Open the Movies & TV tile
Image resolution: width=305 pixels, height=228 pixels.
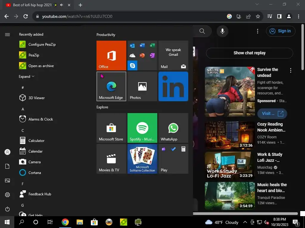(111, 159)
